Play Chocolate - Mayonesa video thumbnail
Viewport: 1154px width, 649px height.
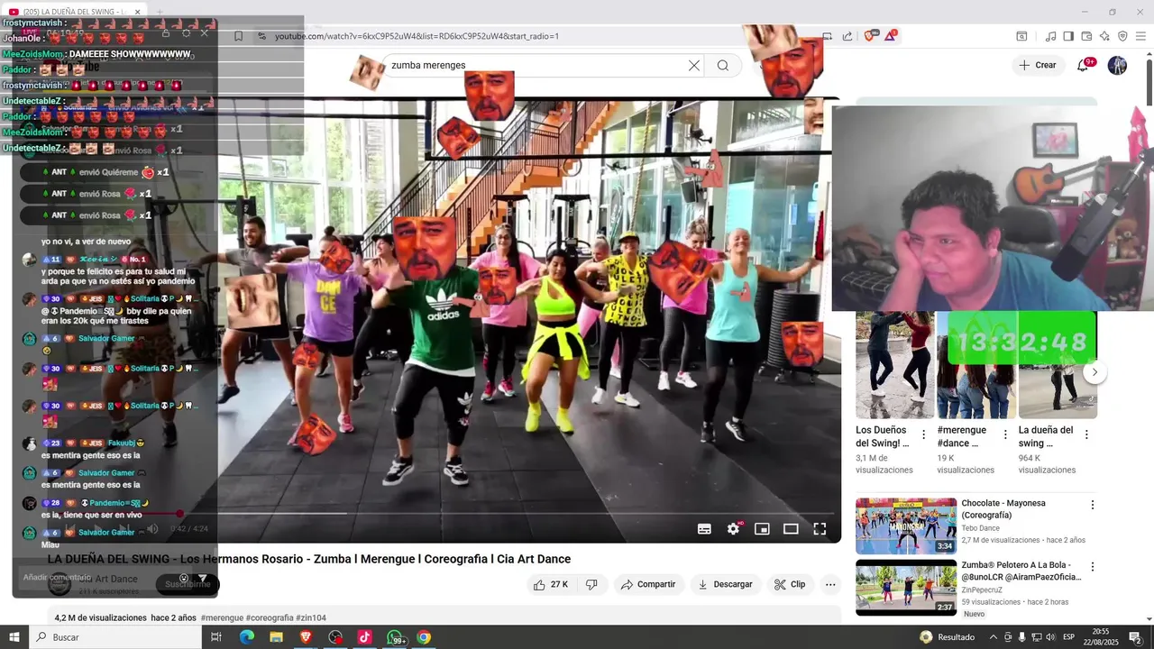906,526
